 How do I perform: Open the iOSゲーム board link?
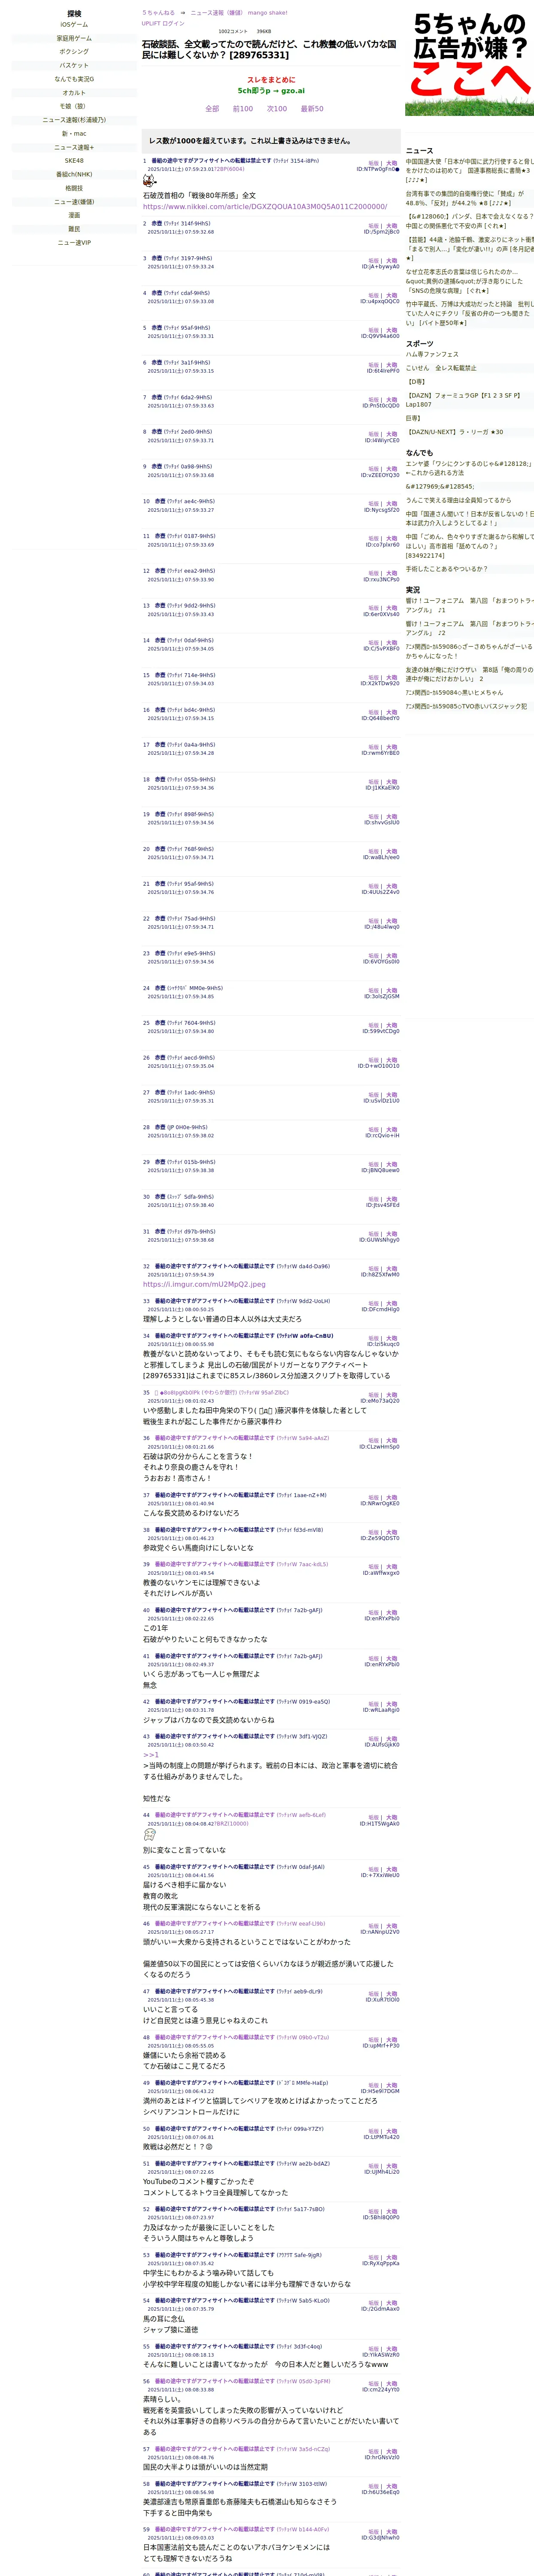point(74,25)
